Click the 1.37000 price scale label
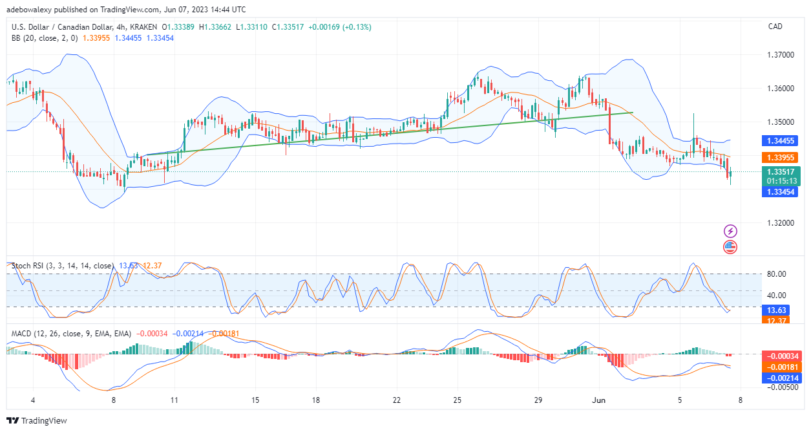811x432 pixels. [x=780, y=55]
